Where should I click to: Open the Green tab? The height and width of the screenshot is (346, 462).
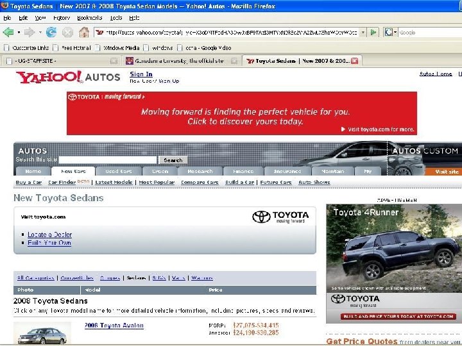160,171
